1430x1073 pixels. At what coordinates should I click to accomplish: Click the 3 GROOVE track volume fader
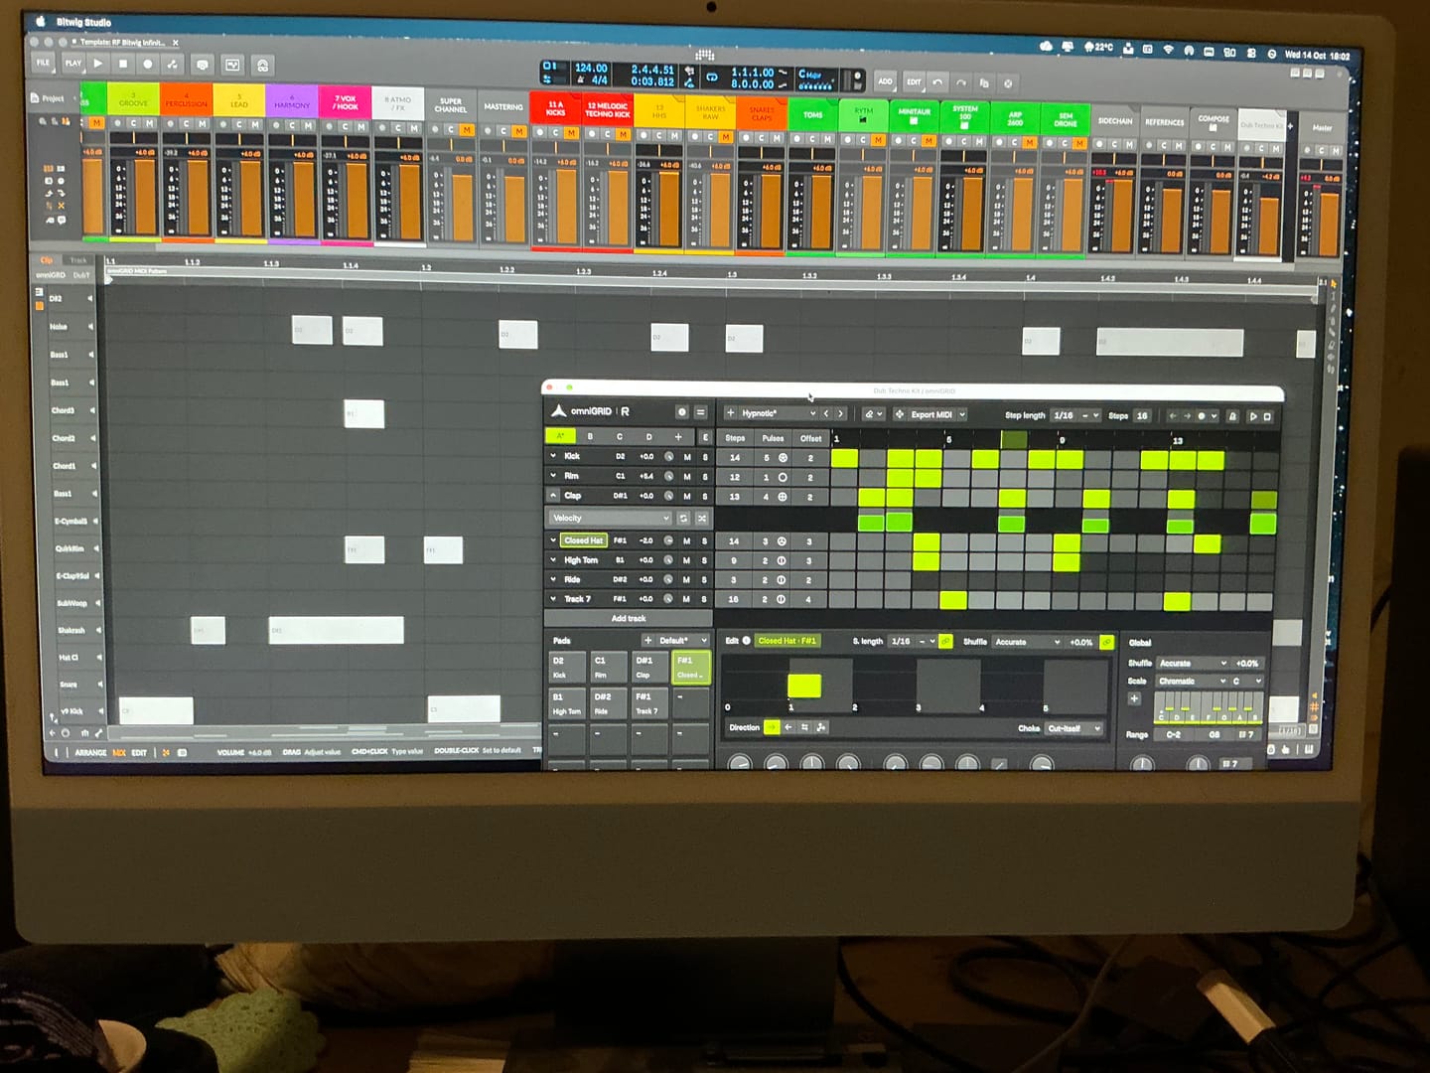pyautogui.click(x=145, y=196)
